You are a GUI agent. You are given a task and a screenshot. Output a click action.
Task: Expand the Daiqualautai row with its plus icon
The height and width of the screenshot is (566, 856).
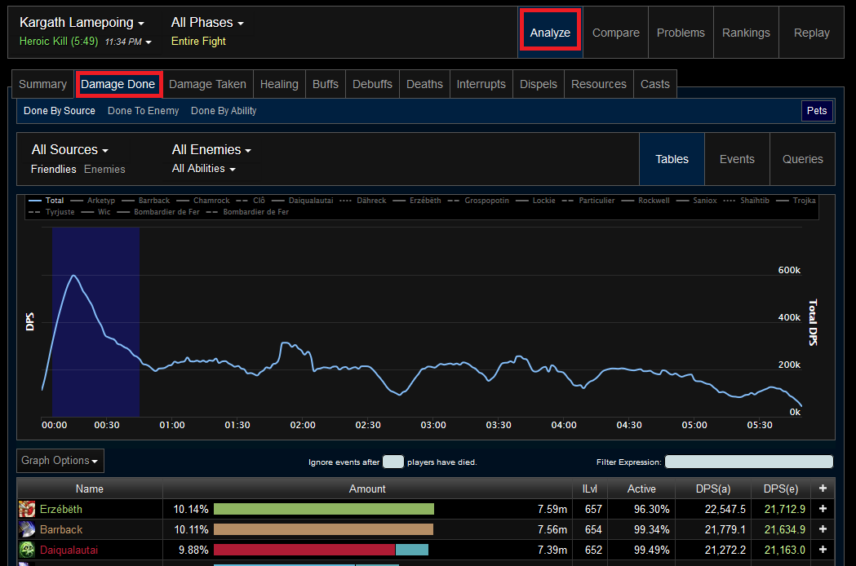click(823, 550)
